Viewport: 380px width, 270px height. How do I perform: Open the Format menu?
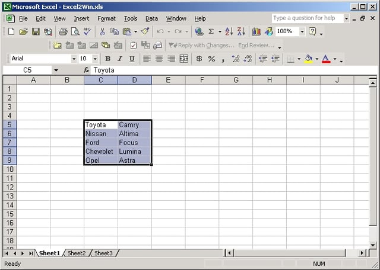coord(106,18)
